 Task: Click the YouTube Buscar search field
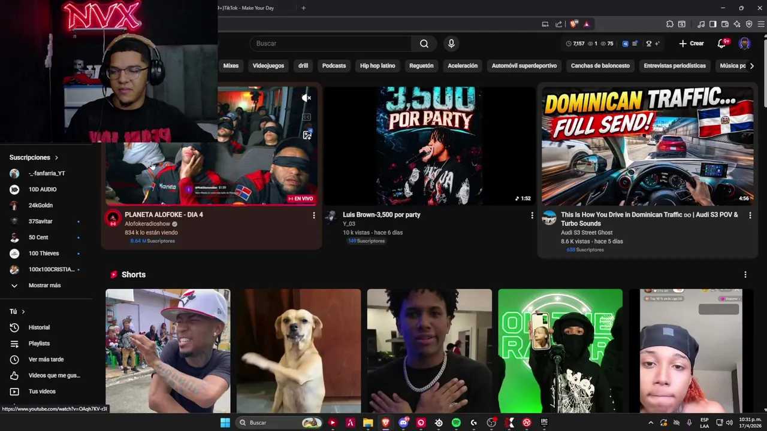coord(331,43)
